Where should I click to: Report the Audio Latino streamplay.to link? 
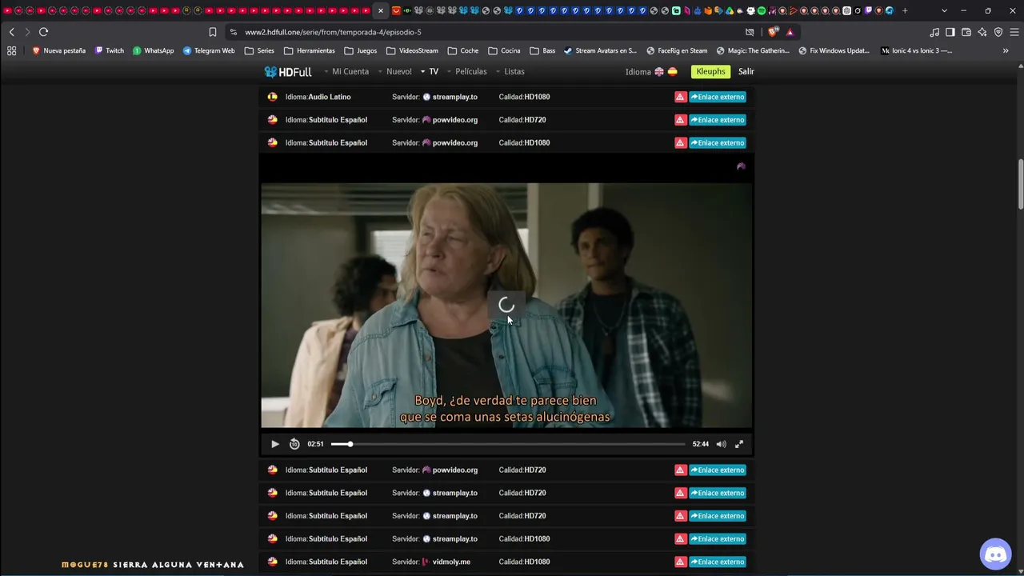pyautogui.click(x=680, y=97)
